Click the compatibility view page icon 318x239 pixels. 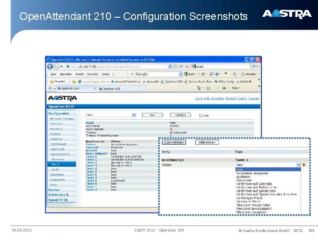click(x=175, y=66)
